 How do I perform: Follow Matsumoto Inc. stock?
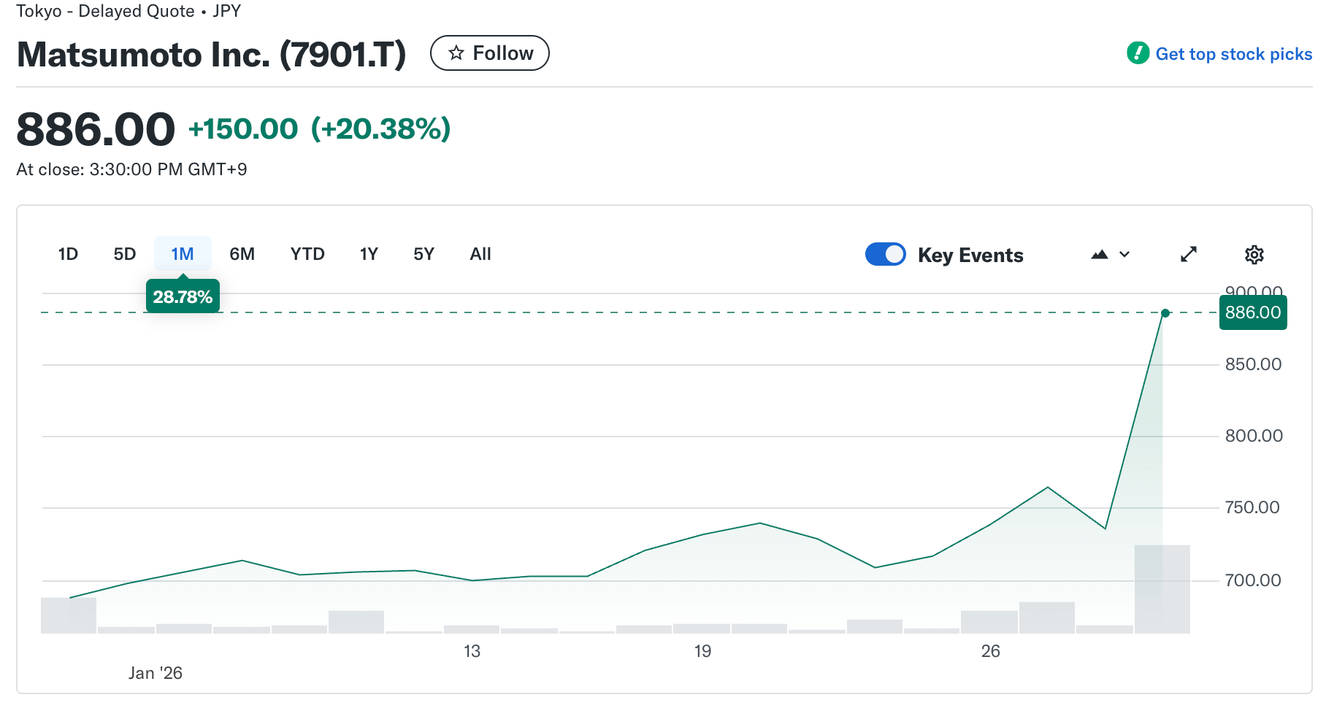point(490,53)
